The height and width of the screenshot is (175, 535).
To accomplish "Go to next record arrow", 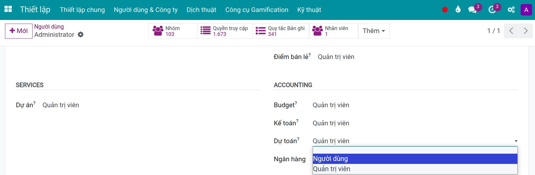I will coord(526,31).
